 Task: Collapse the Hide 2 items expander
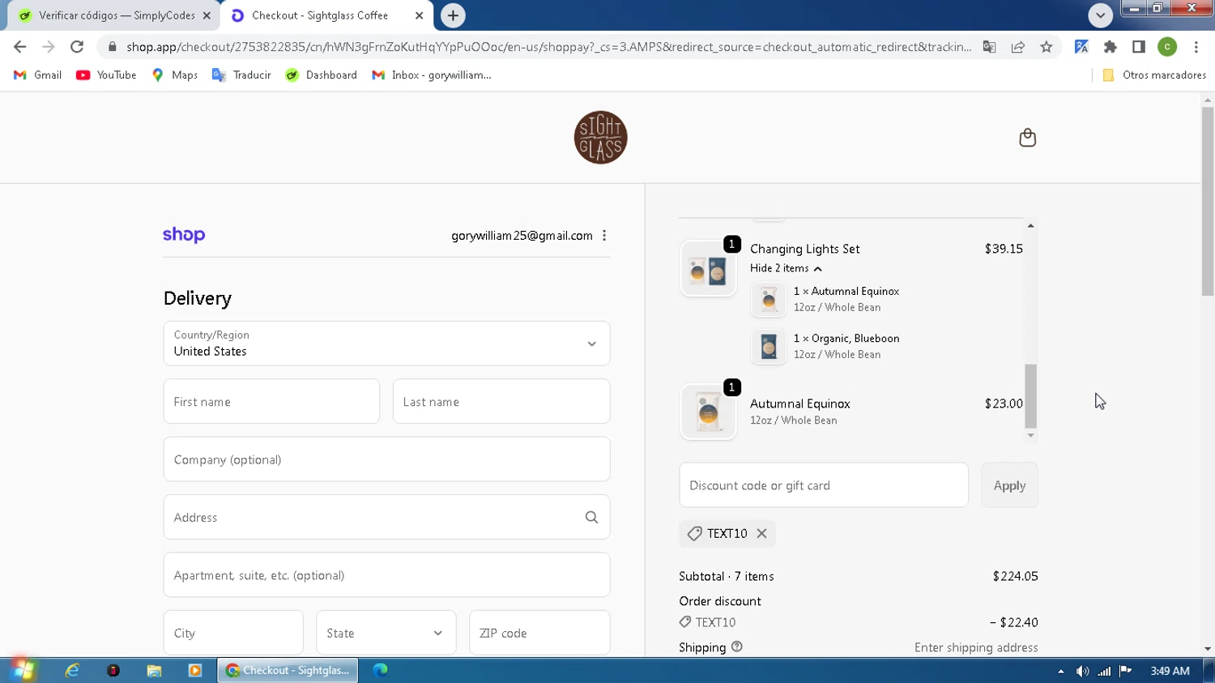tap(786, 268)
